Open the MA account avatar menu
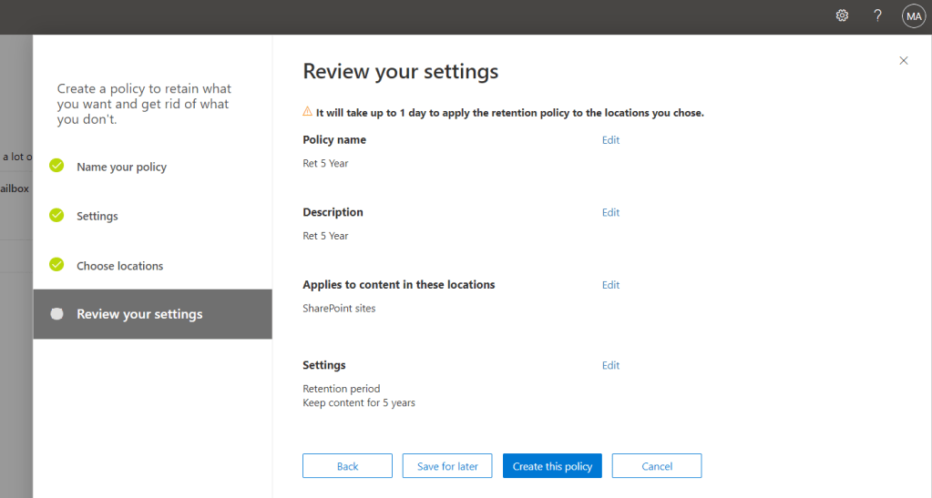 [x=913, y=15]
